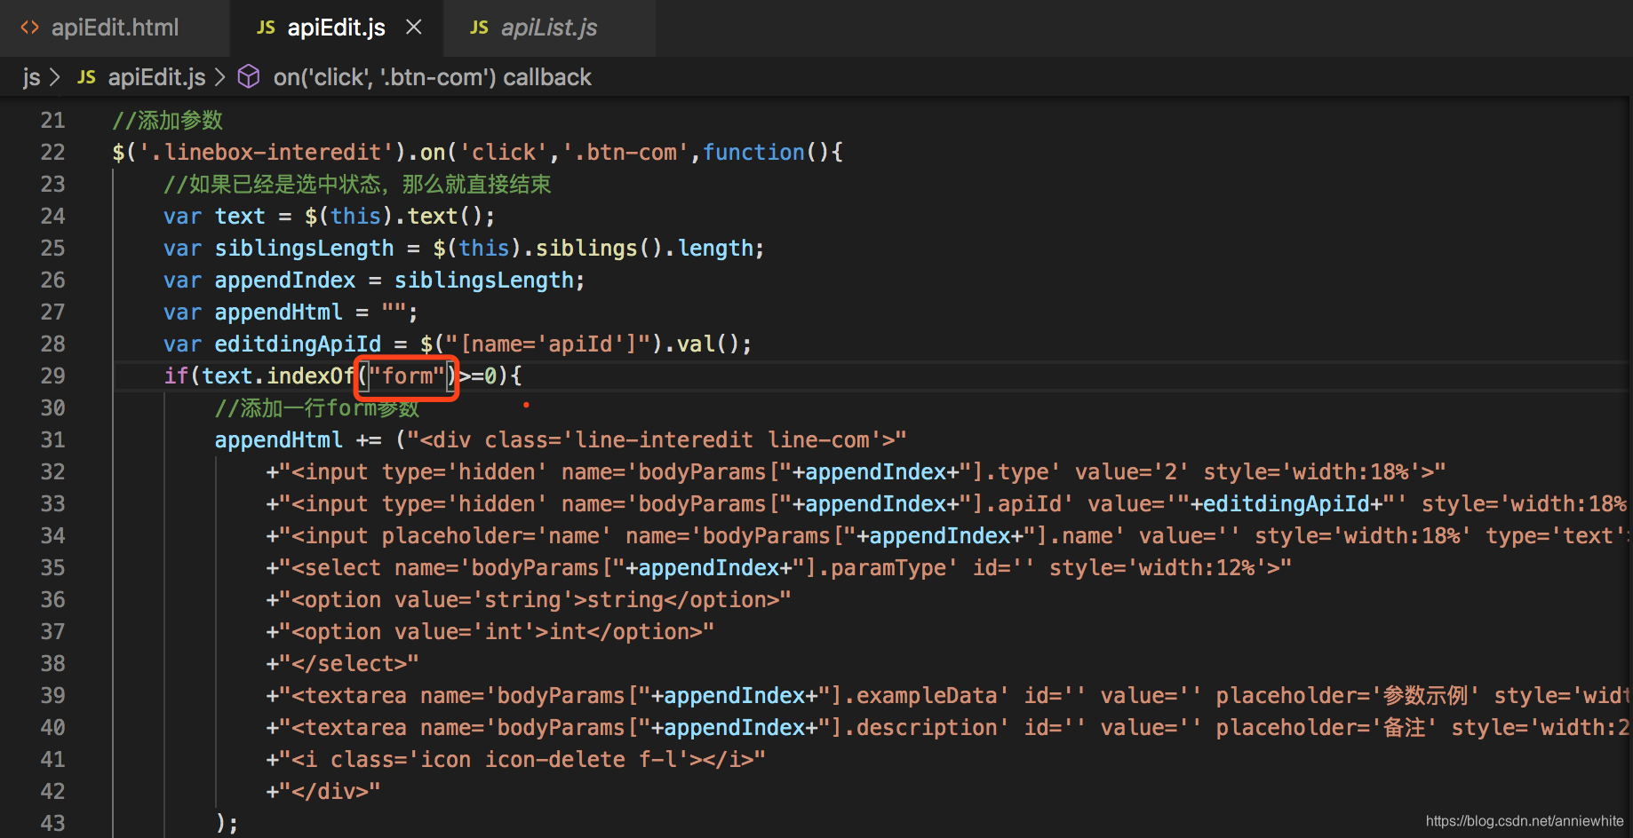This screenshot has height=838, width=1633.
Task: Switch to the apiEdit.html tab
Action: (114, 28)
